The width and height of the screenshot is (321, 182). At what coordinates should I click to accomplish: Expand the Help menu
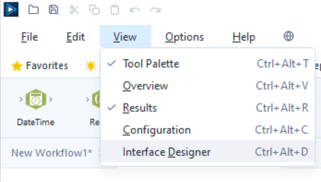[x=244, y=37]
